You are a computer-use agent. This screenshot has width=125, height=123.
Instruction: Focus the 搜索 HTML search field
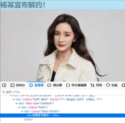pos(63,92)
